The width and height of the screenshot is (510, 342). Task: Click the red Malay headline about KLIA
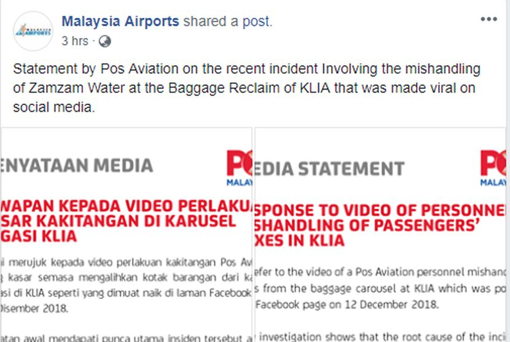pos(126,221)
